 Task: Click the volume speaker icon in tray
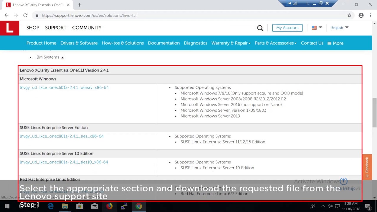pos(330,206)
